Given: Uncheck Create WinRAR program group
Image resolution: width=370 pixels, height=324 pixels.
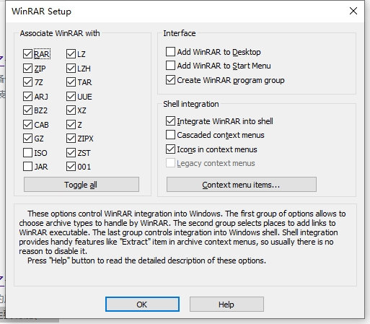Looking at the screenshot, I should point(170,80).
